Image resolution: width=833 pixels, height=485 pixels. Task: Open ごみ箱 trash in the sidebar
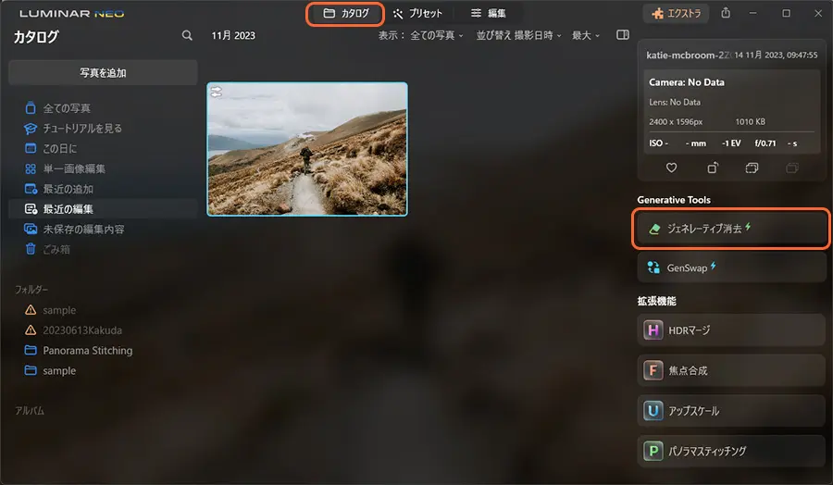click(x=103, y=250)
